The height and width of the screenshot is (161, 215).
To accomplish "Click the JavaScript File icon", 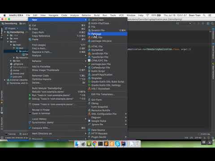I will tap(89, 54).
